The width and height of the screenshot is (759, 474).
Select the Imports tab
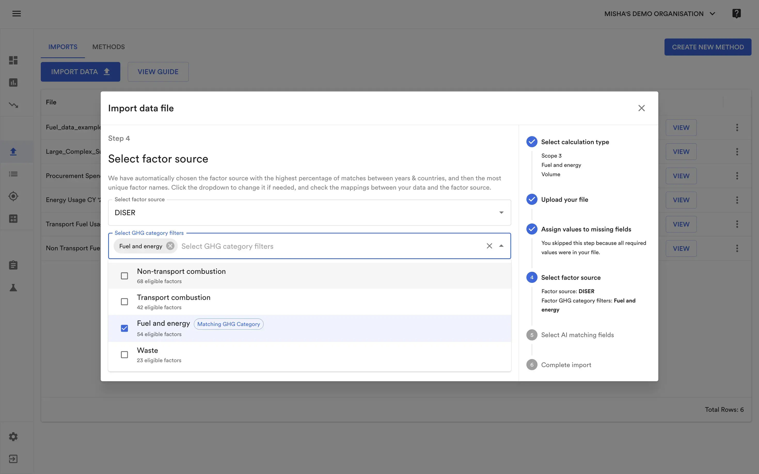(x=63, y=47)
